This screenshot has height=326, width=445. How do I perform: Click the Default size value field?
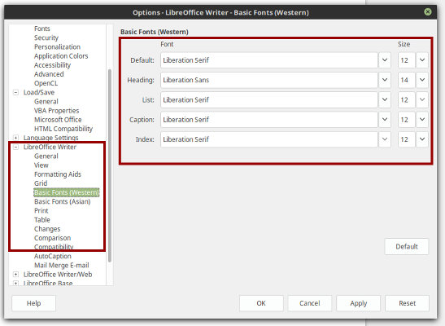point(406,60)
